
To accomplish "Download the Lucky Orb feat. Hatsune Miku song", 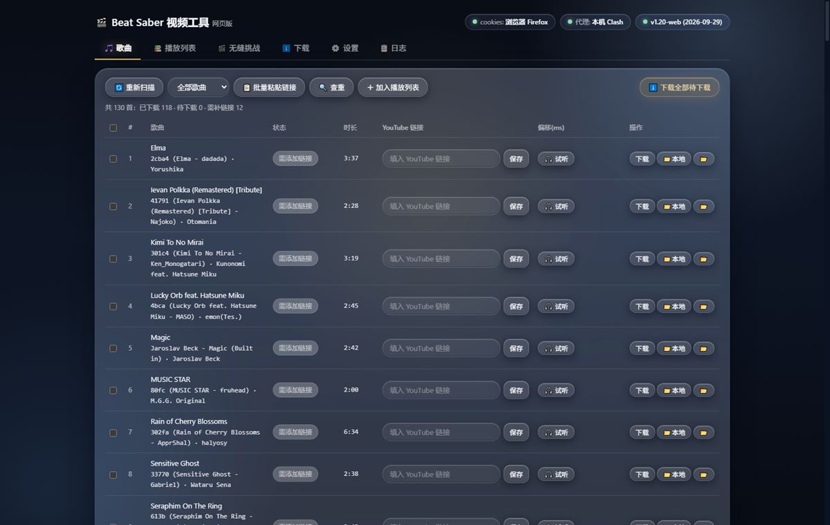I will [642, 307].
